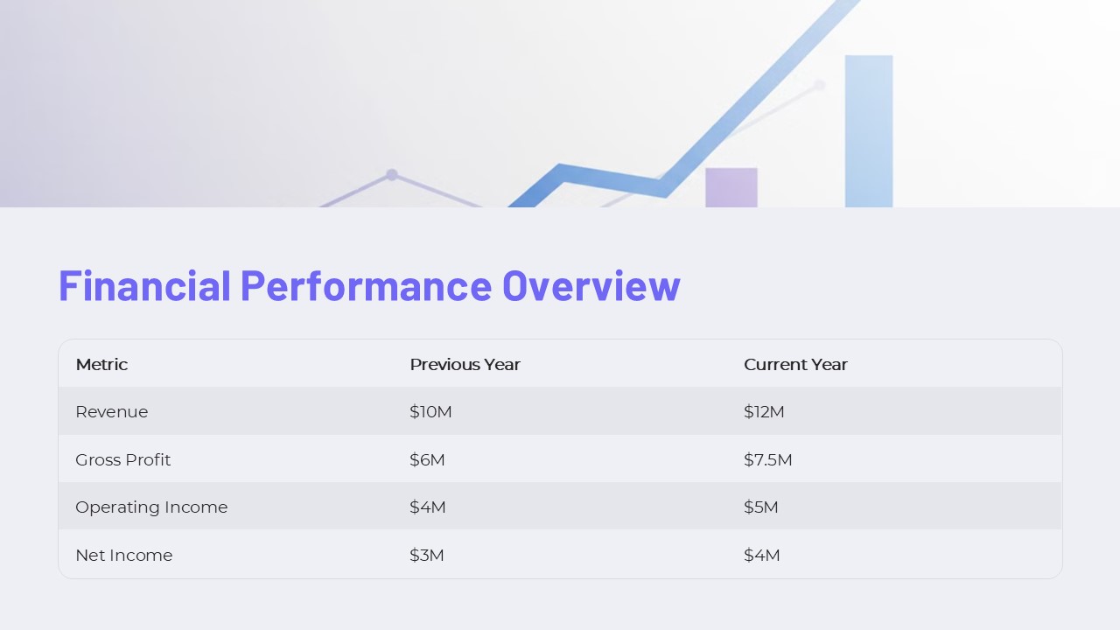The height and width of the screenshot is (630, 1120).
Task: Select the Previous Year column header
Action: [x=465, y=364]
